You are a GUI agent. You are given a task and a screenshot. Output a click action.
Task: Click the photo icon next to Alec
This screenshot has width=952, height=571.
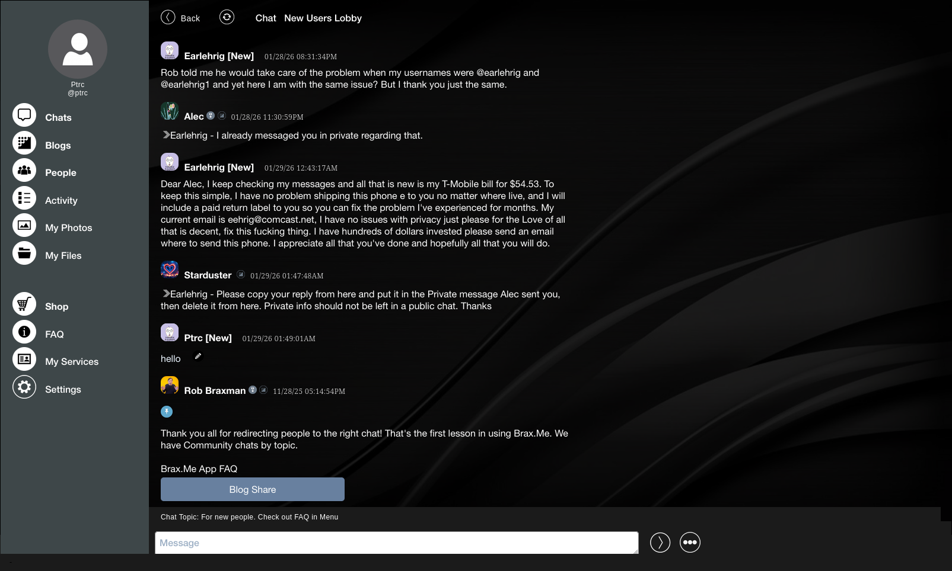222,116
